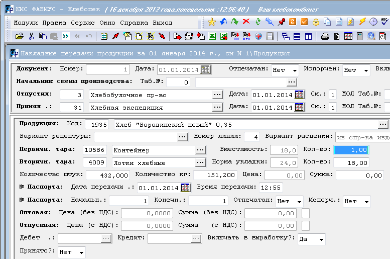Open the Модули menu
Screen dimensions: 390x259
coord(26,23)
